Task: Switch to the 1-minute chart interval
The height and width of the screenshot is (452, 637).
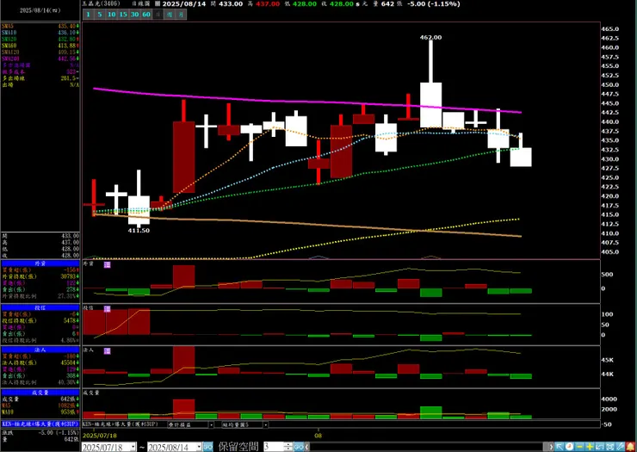Action: coord(88,15)
